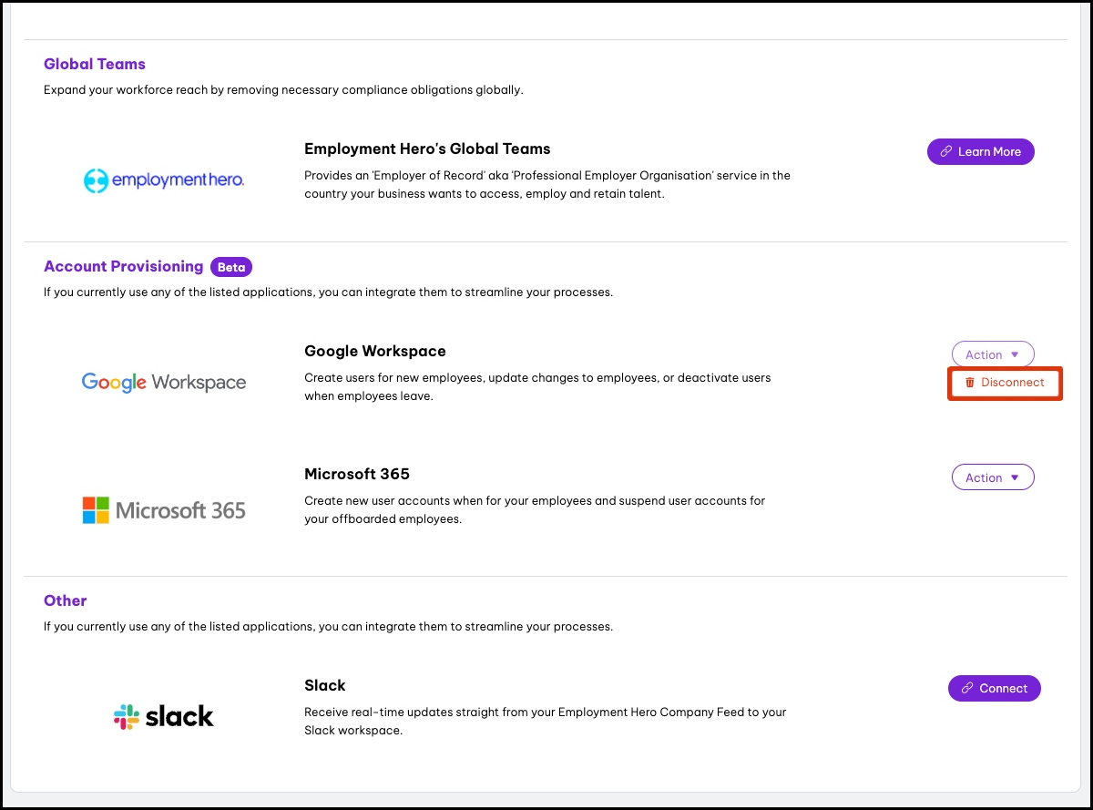Click Employment Hero's Global Teams title
The width and height of the screenshot is (1093, 810).
pos(427,149)
